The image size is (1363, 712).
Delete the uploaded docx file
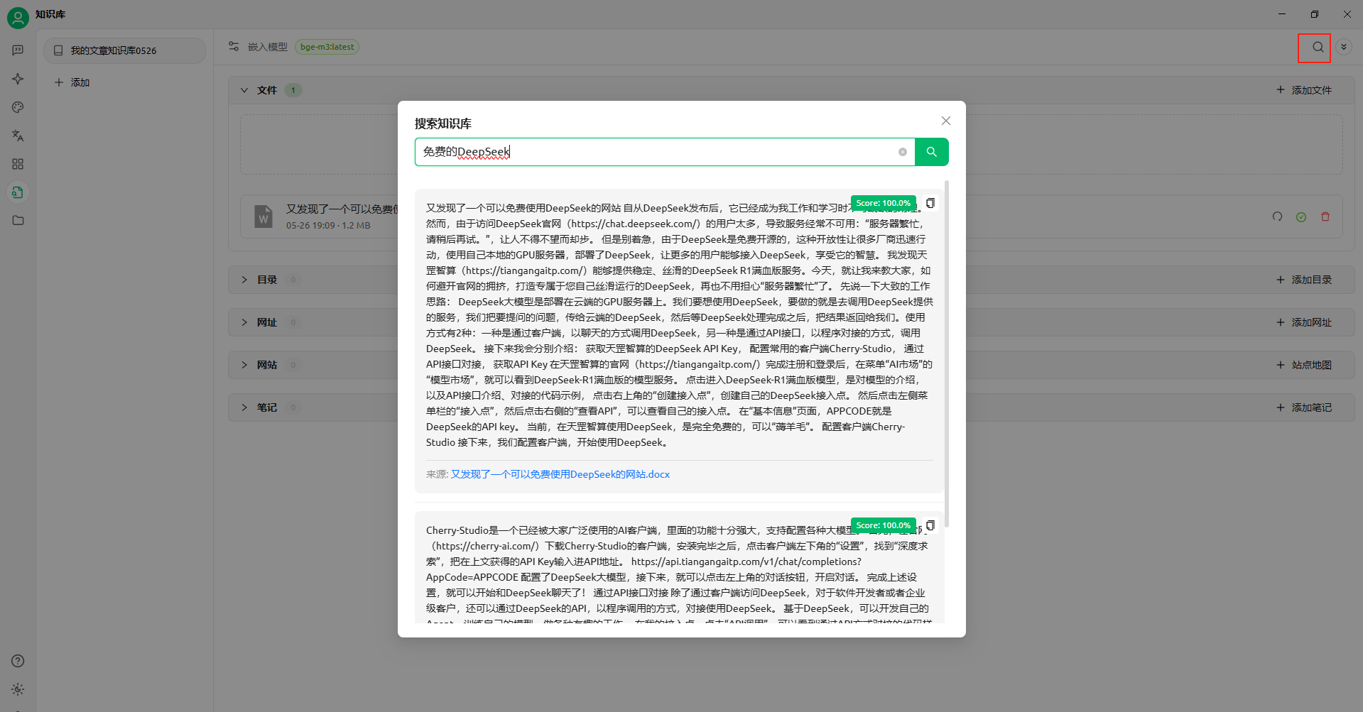[1325, 217]
